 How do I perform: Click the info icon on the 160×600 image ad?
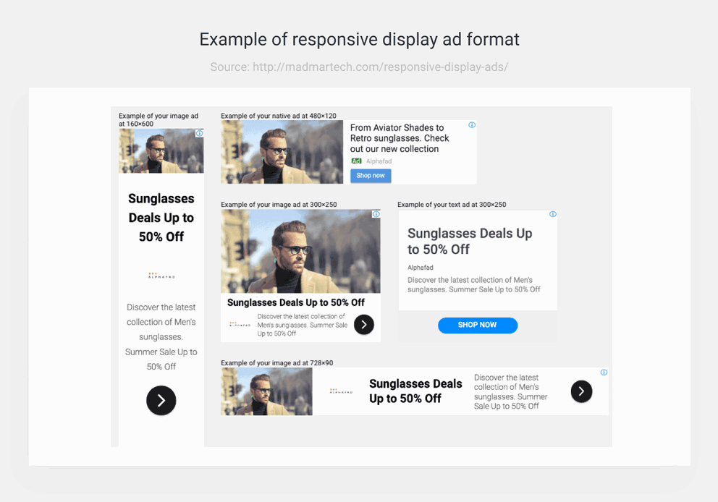click(x=198, y=134)
